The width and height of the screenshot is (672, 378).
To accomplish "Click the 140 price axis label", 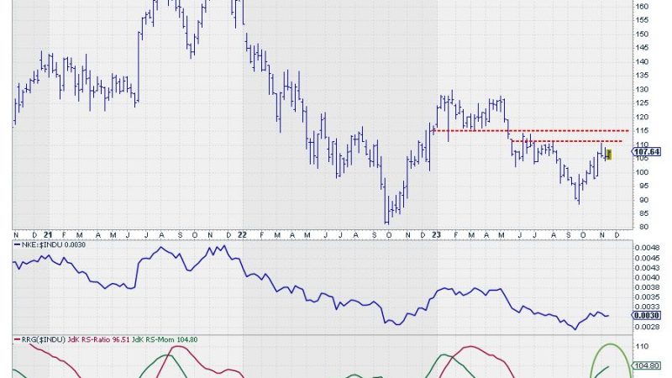I will pyautogui.click(x=642, y=61).
